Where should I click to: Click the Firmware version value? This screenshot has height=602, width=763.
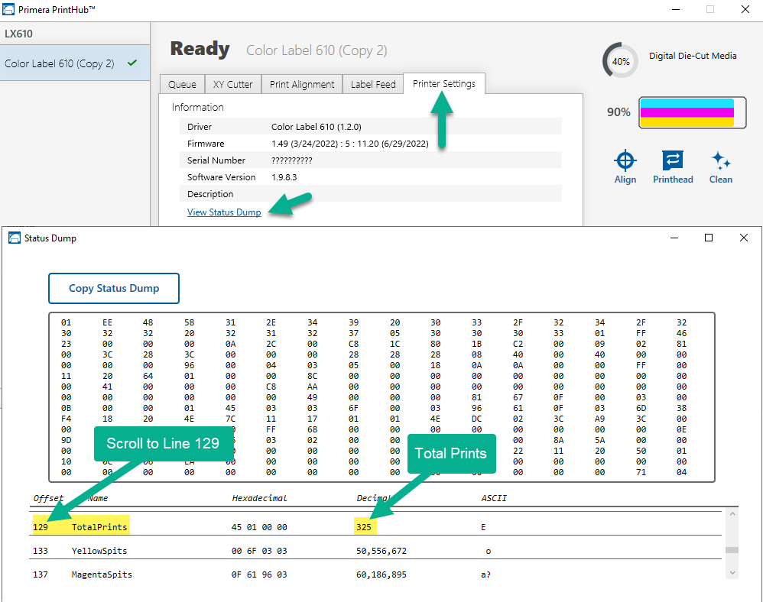coord(350,144)
